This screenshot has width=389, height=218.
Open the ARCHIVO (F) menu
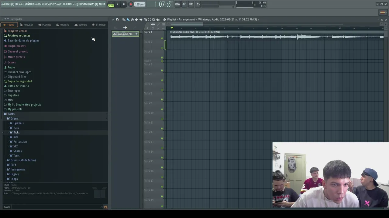pyautogui.click(x=8, y=4)
